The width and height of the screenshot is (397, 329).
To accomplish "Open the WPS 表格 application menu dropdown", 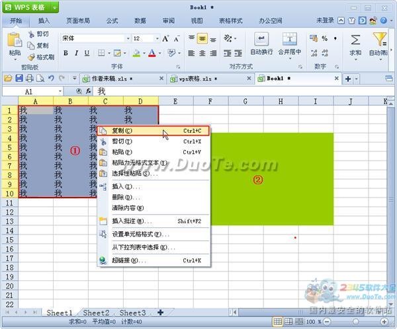I will pyautogui.click(x=55, y=7).
